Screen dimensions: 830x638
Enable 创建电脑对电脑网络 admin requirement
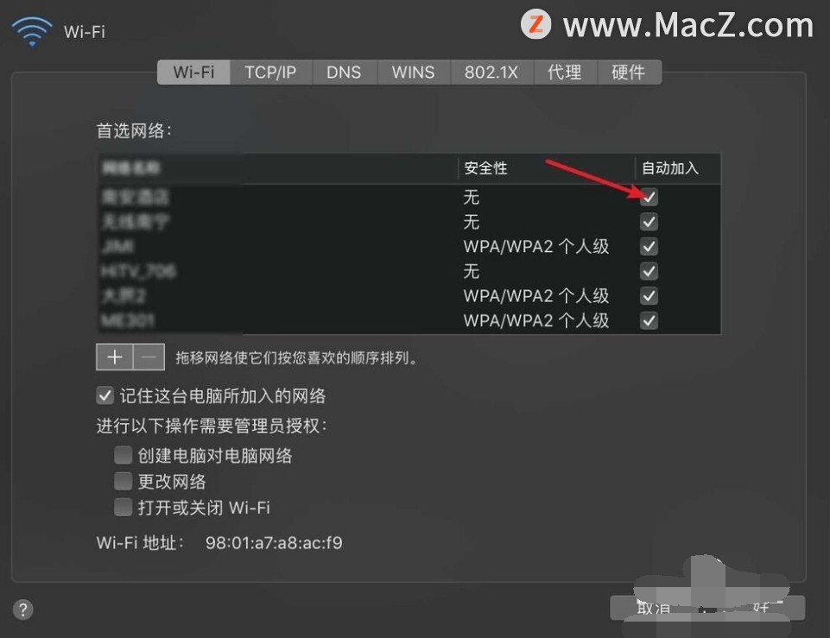(124, 455)
